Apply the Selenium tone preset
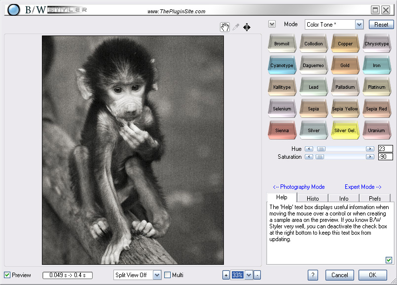The width and height of the screenshot is (397, 285). 282,108
